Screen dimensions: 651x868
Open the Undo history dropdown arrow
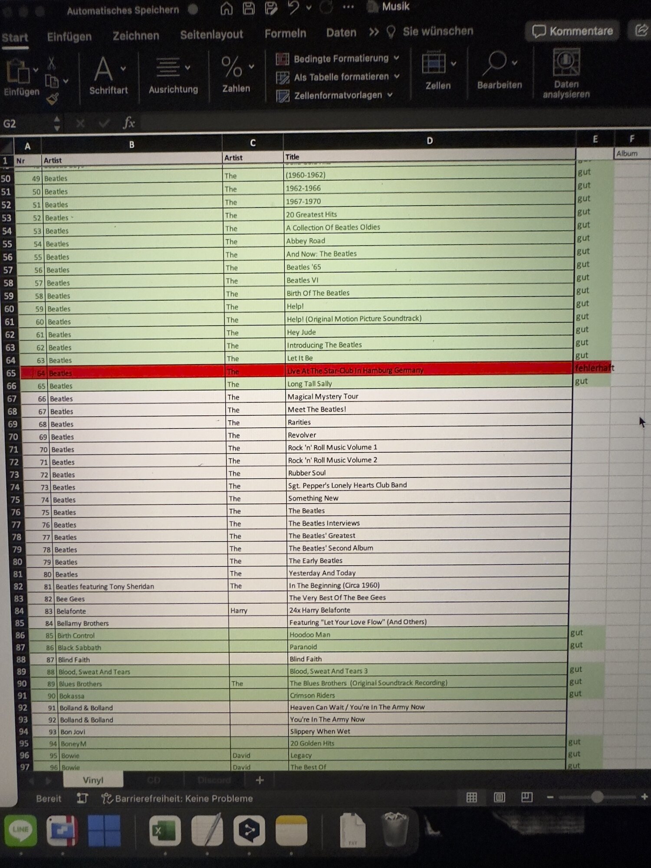pos(309,7)
